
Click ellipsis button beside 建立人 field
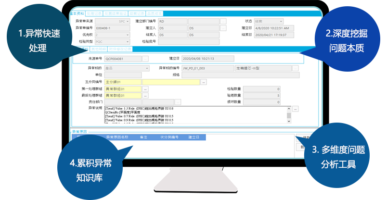(x=223, y=28)
